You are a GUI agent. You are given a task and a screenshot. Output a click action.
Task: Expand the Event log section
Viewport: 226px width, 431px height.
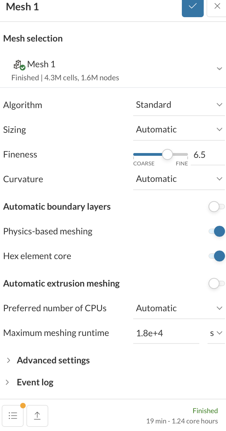pos(35,382)
